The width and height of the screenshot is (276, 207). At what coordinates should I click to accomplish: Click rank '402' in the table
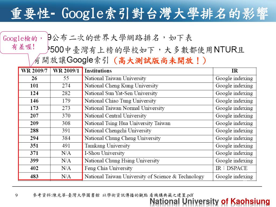click(34, 168)
